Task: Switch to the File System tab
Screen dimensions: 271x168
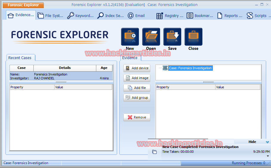Action: [50, 16]
